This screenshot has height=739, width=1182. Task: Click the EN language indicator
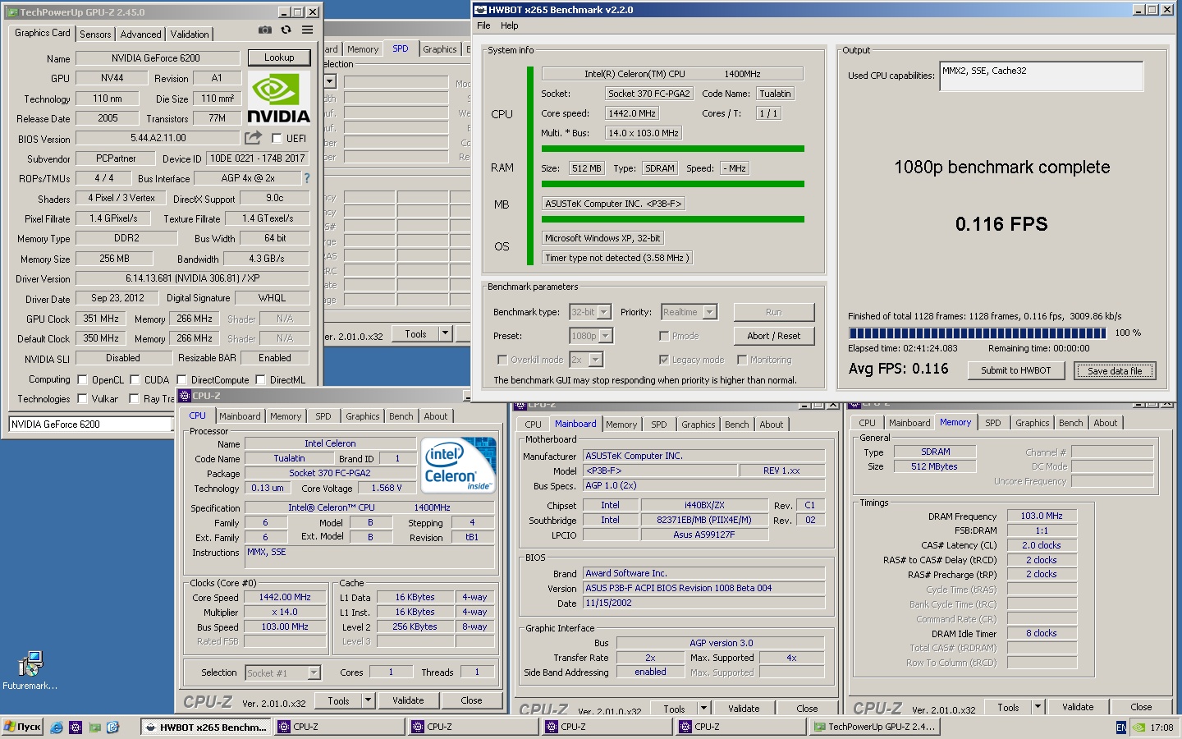point(1121,728)
